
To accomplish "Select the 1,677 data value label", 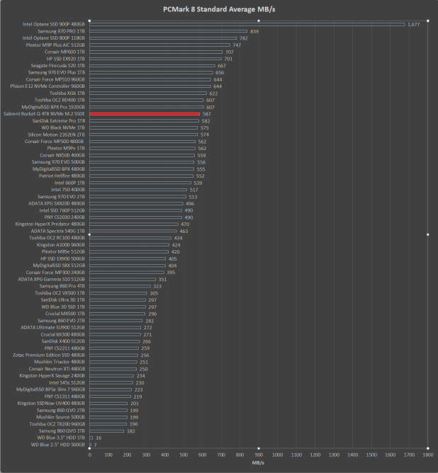I will click(x=414, y=25).
